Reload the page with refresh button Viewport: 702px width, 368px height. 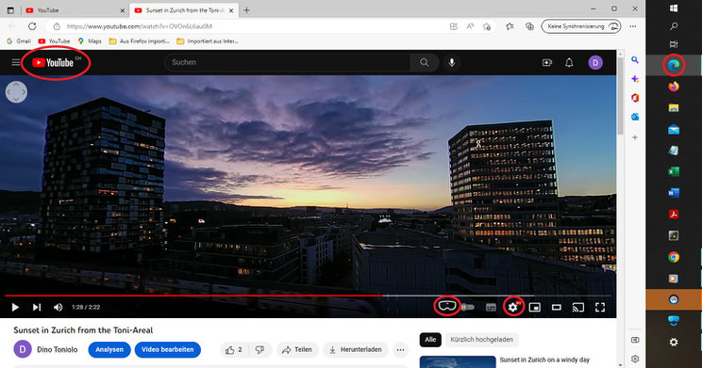(x=32, y=26)
